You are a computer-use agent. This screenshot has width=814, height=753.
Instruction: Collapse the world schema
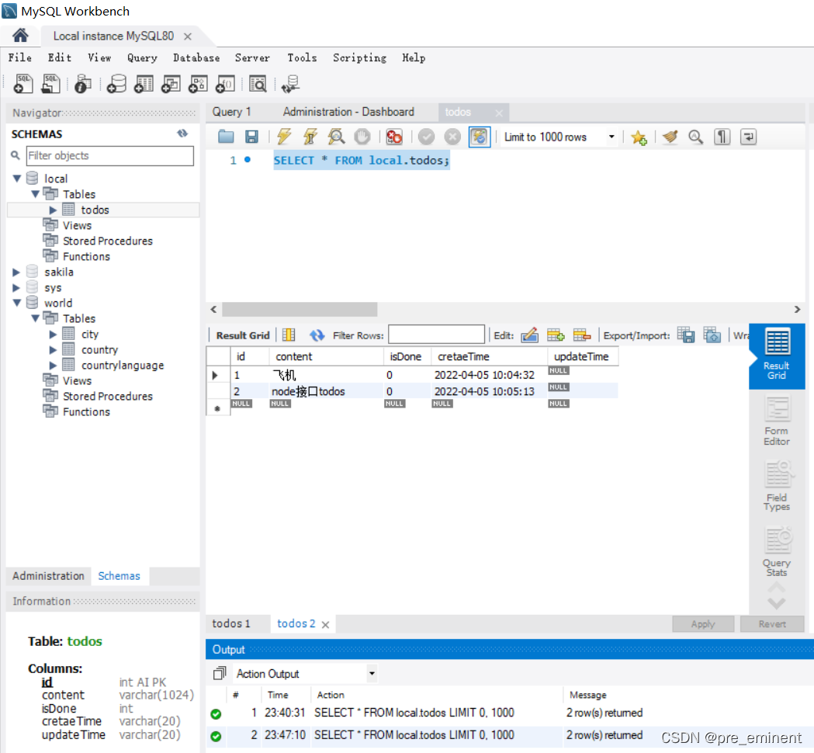17,303
